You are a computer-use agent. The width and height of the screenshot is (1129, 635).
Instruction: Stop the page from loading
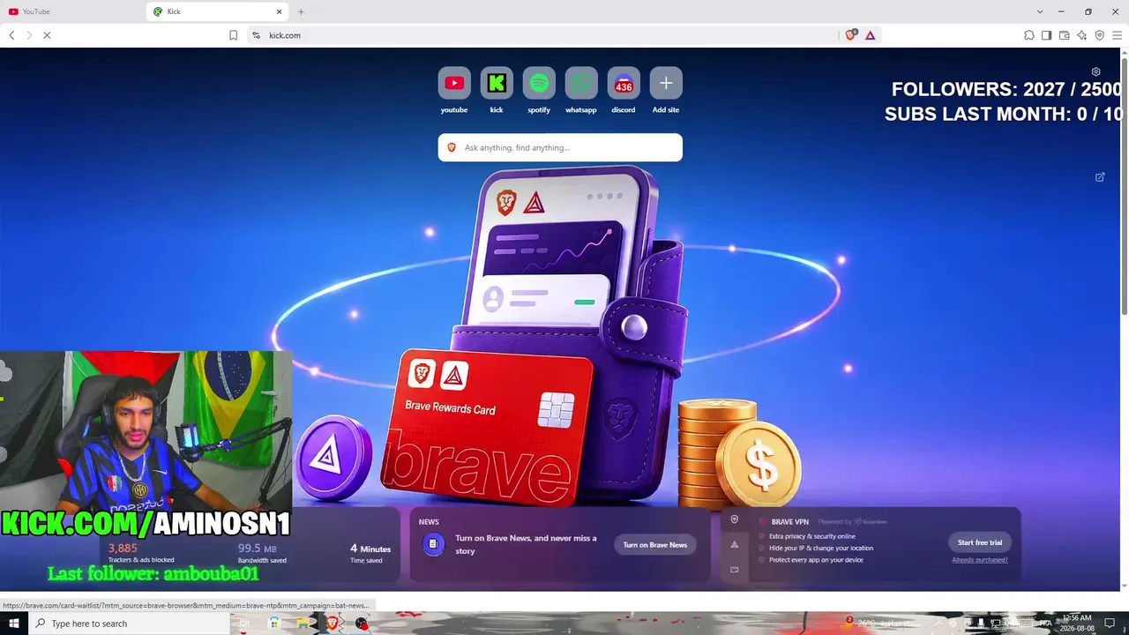pos(47,35)
